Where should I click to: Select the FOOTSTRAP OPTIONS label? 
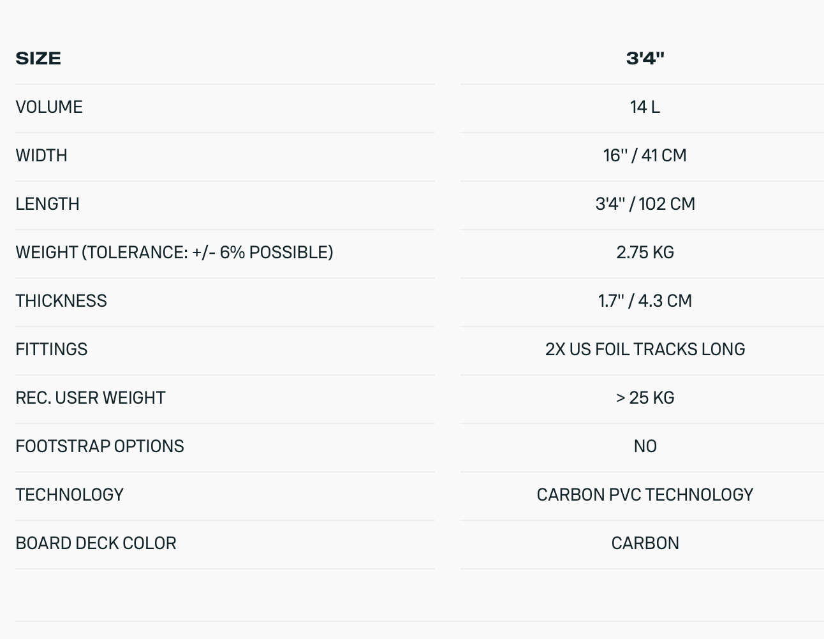coord(99,446)
